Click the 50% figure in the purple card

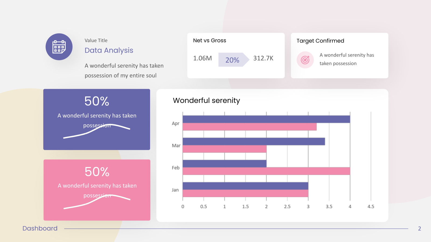pos(97,101)
